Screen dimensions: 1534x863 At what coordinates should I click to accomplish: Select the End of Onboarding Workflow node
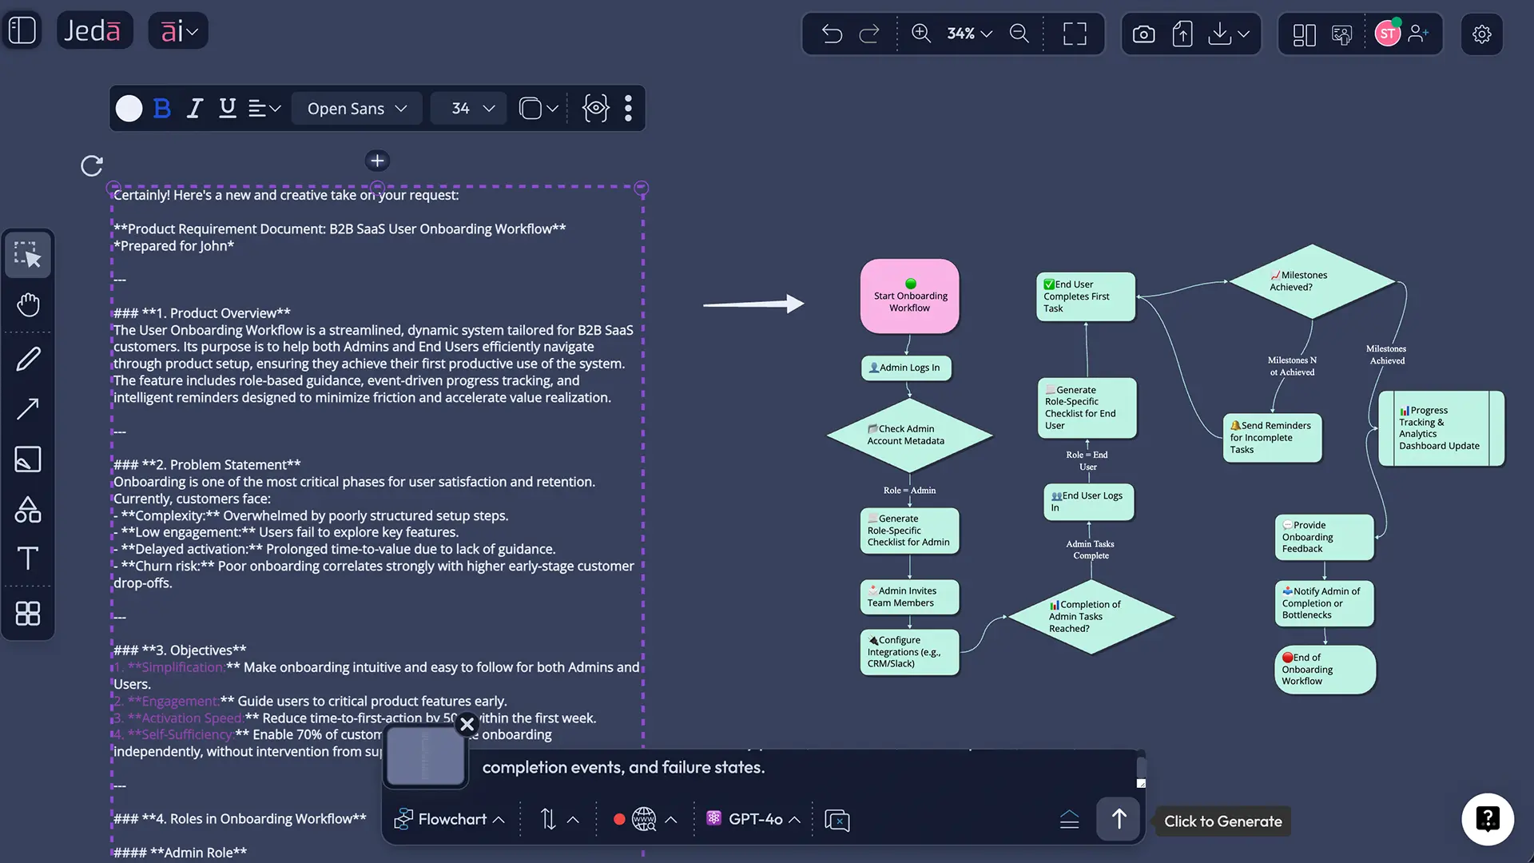point(1325,670)
